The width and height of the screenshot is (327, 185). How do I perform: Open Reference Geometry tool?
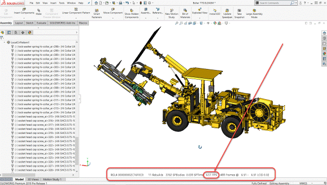tap(158, 11)
